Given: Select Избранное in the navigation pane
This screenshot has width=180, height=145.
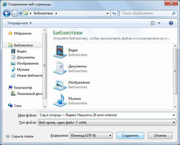Looking at the screenshot, I should point(23,33).
